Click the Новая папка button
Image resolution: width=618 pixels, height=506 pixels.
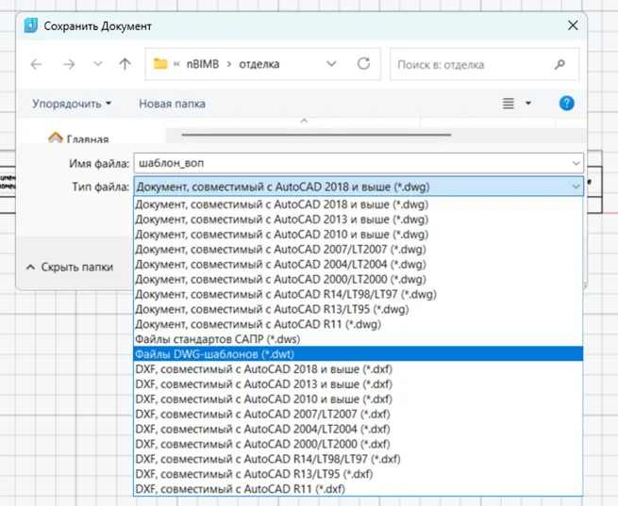[172, 104]
